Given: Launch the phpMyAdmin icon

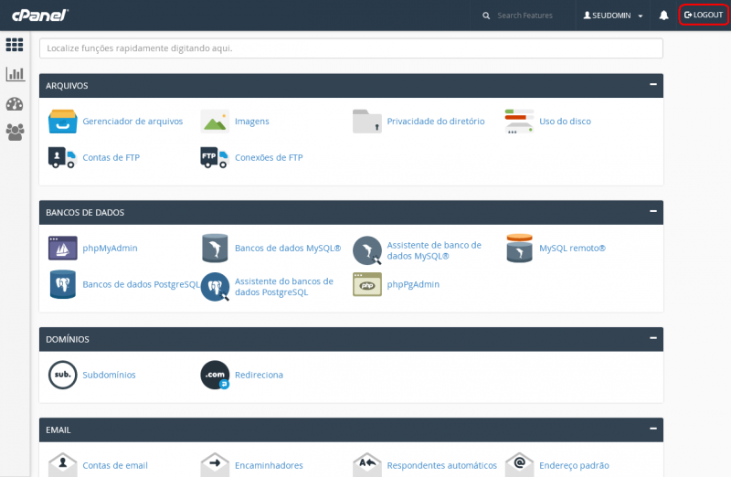Looking at the screenshot, I should [62, 248].
